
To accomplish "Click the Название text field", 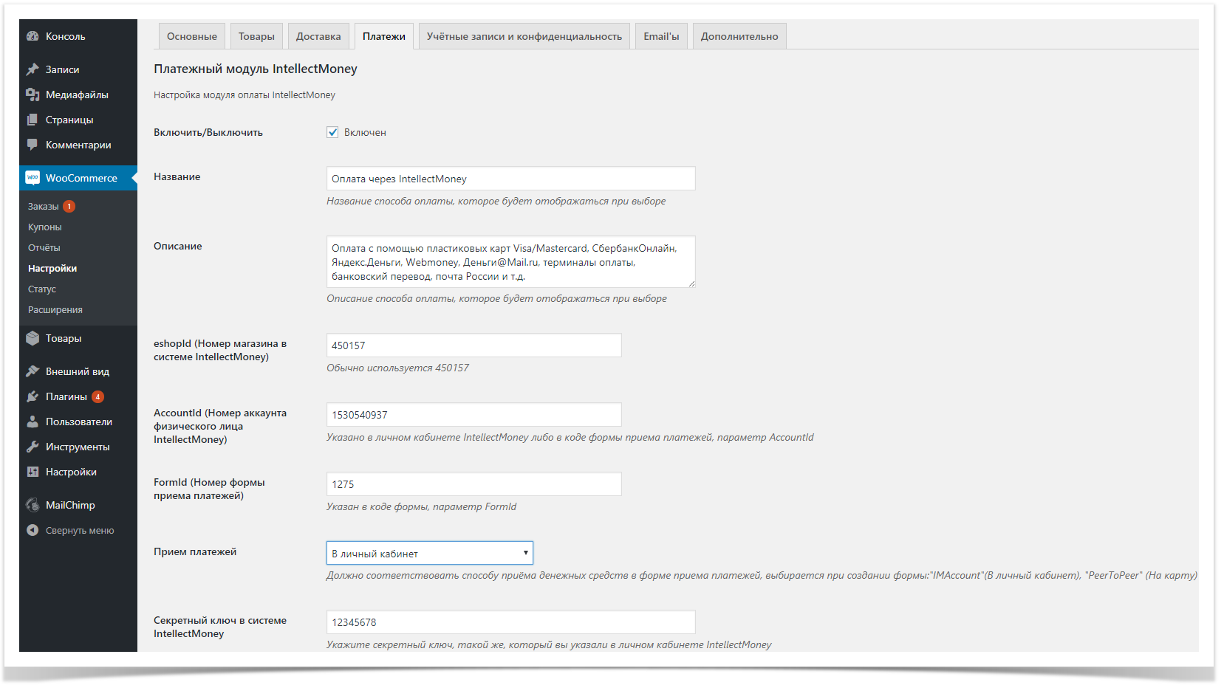I will (510, 179).
